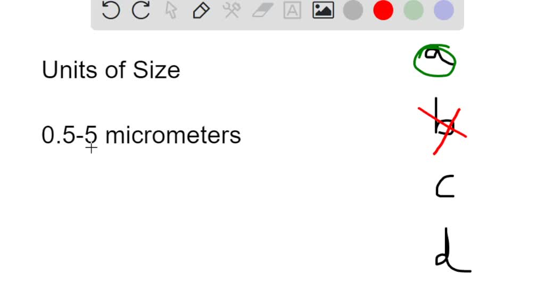Enable the red pen color
The height and width of the screenshot is (307, 545).
coord(383,10)
